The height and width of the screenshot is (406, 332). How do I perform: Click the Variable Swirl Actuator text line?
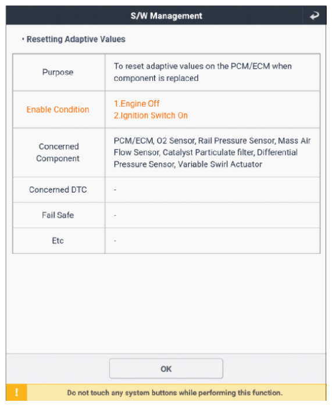(188, 165)
